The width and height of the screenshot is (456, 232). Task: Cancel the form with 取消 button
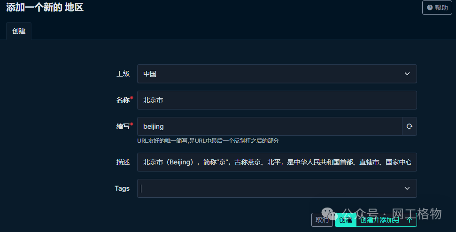click(322, 220)
